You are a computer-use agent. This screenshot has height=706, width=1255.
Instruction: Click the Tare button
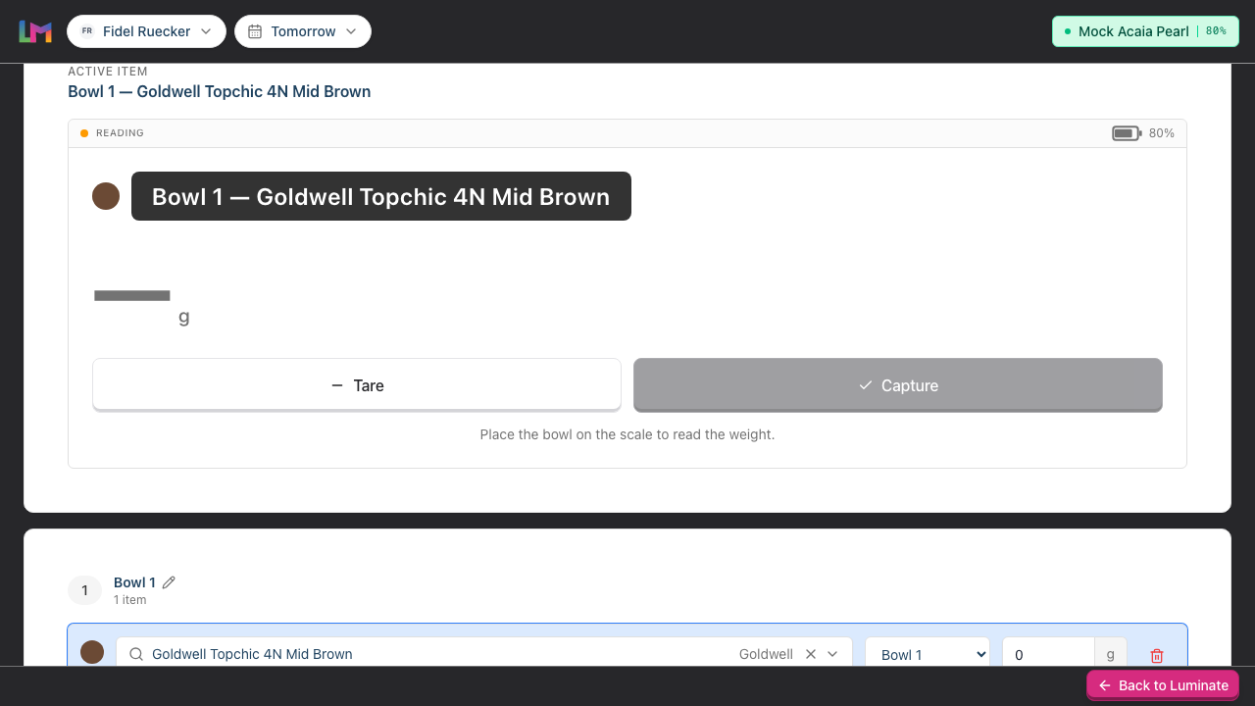(357, 385)
